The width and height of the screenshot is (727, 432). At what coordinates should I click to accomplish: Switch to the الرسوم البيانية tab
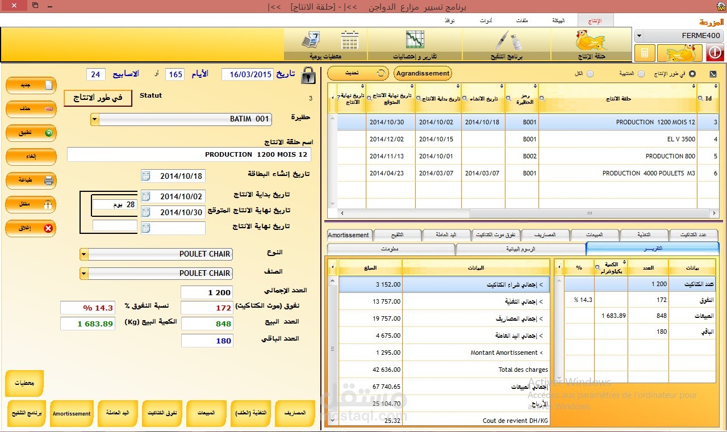pyautogui.click(x=521, y=249)
